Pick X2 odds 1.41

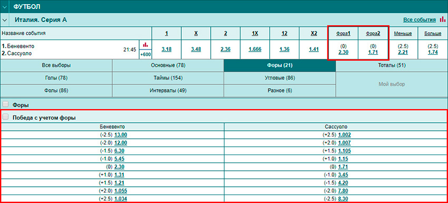click(314, 49)
